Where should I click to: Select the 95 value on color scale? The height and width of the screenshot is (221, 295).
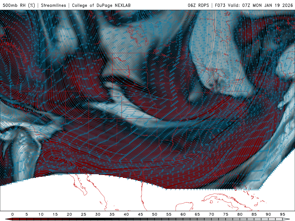(x=282, y=214)
